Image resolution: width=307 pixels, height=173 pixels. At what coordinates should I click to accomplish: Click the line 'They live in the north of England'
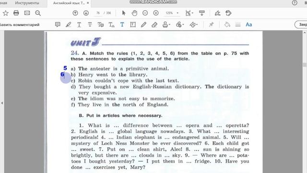pyautogui.click(x=123, y=105)
